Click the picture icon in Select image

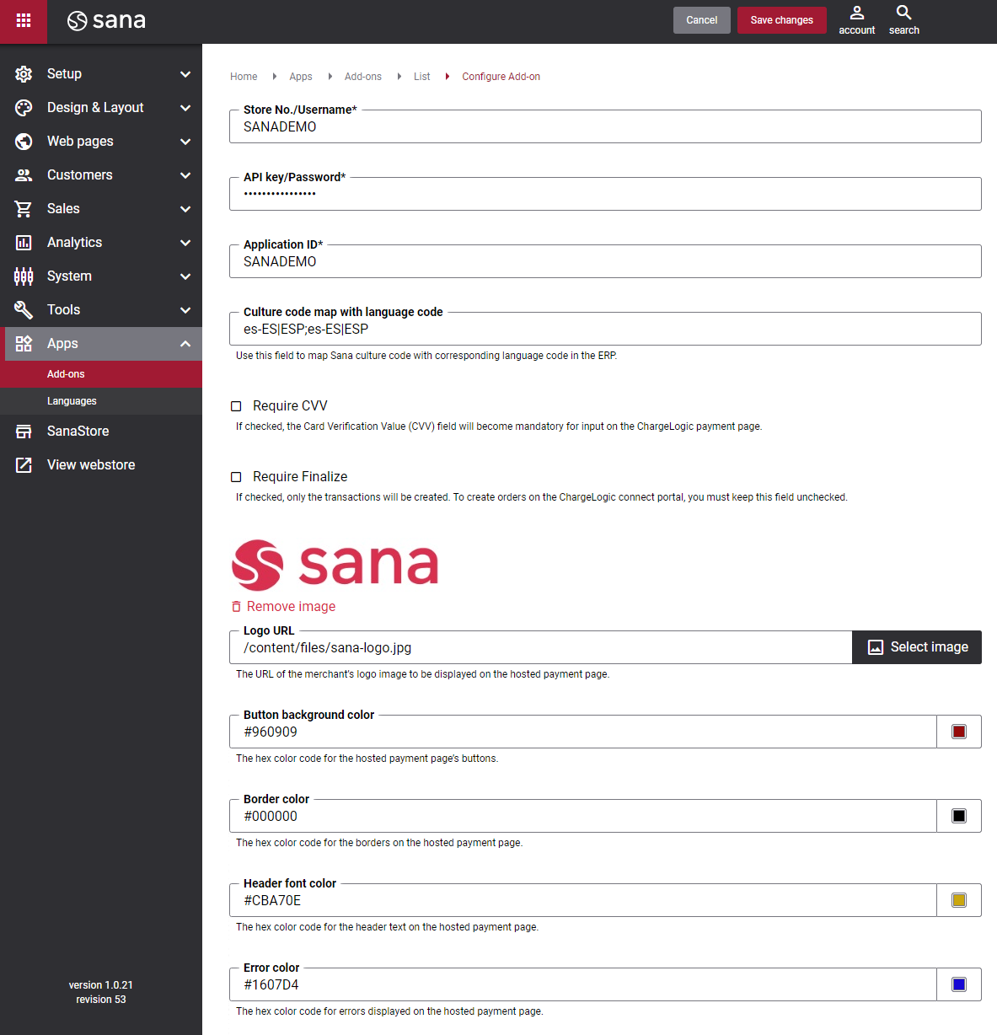[876, 647]
